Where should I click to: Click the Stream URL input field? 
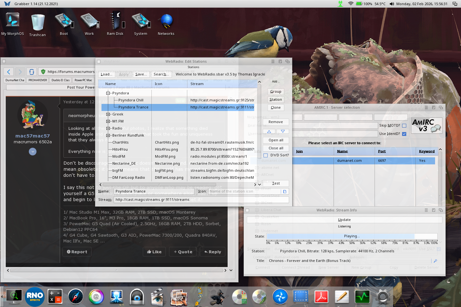201,200
